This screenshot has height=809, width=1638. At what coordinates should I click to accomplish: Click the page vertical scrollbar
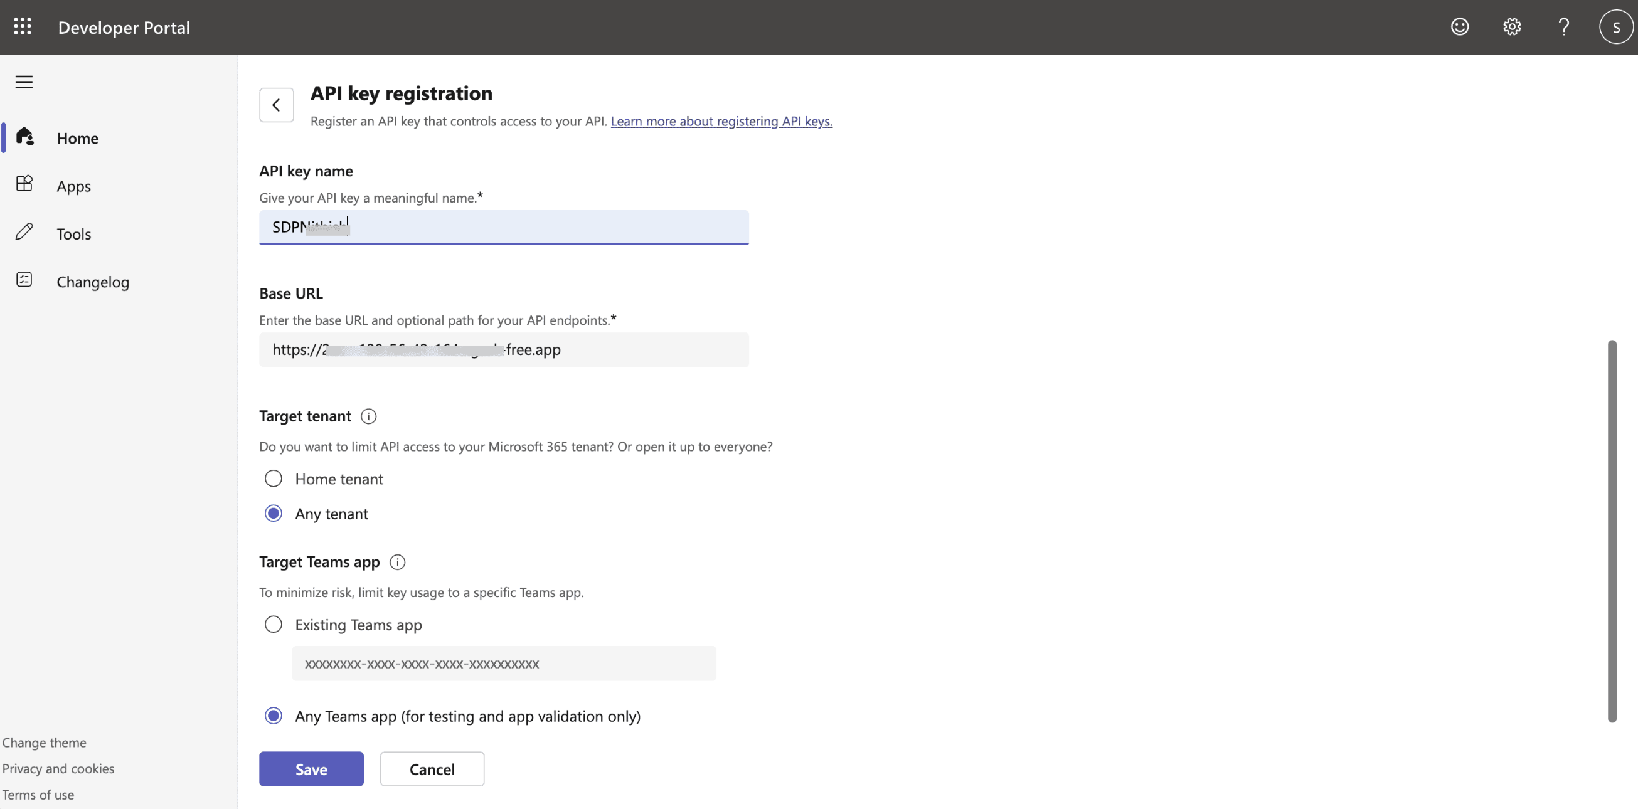tap(1612, 531)
